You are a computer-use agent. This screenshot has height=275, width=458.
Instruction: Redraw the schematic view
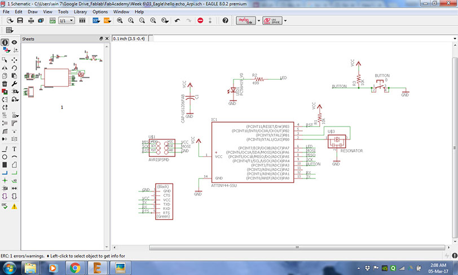click(x=153, y=20)
